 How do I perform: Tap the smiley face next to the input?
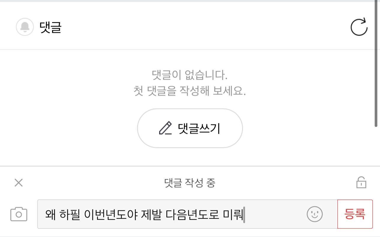pyautogui.click(x=314, y=214)
